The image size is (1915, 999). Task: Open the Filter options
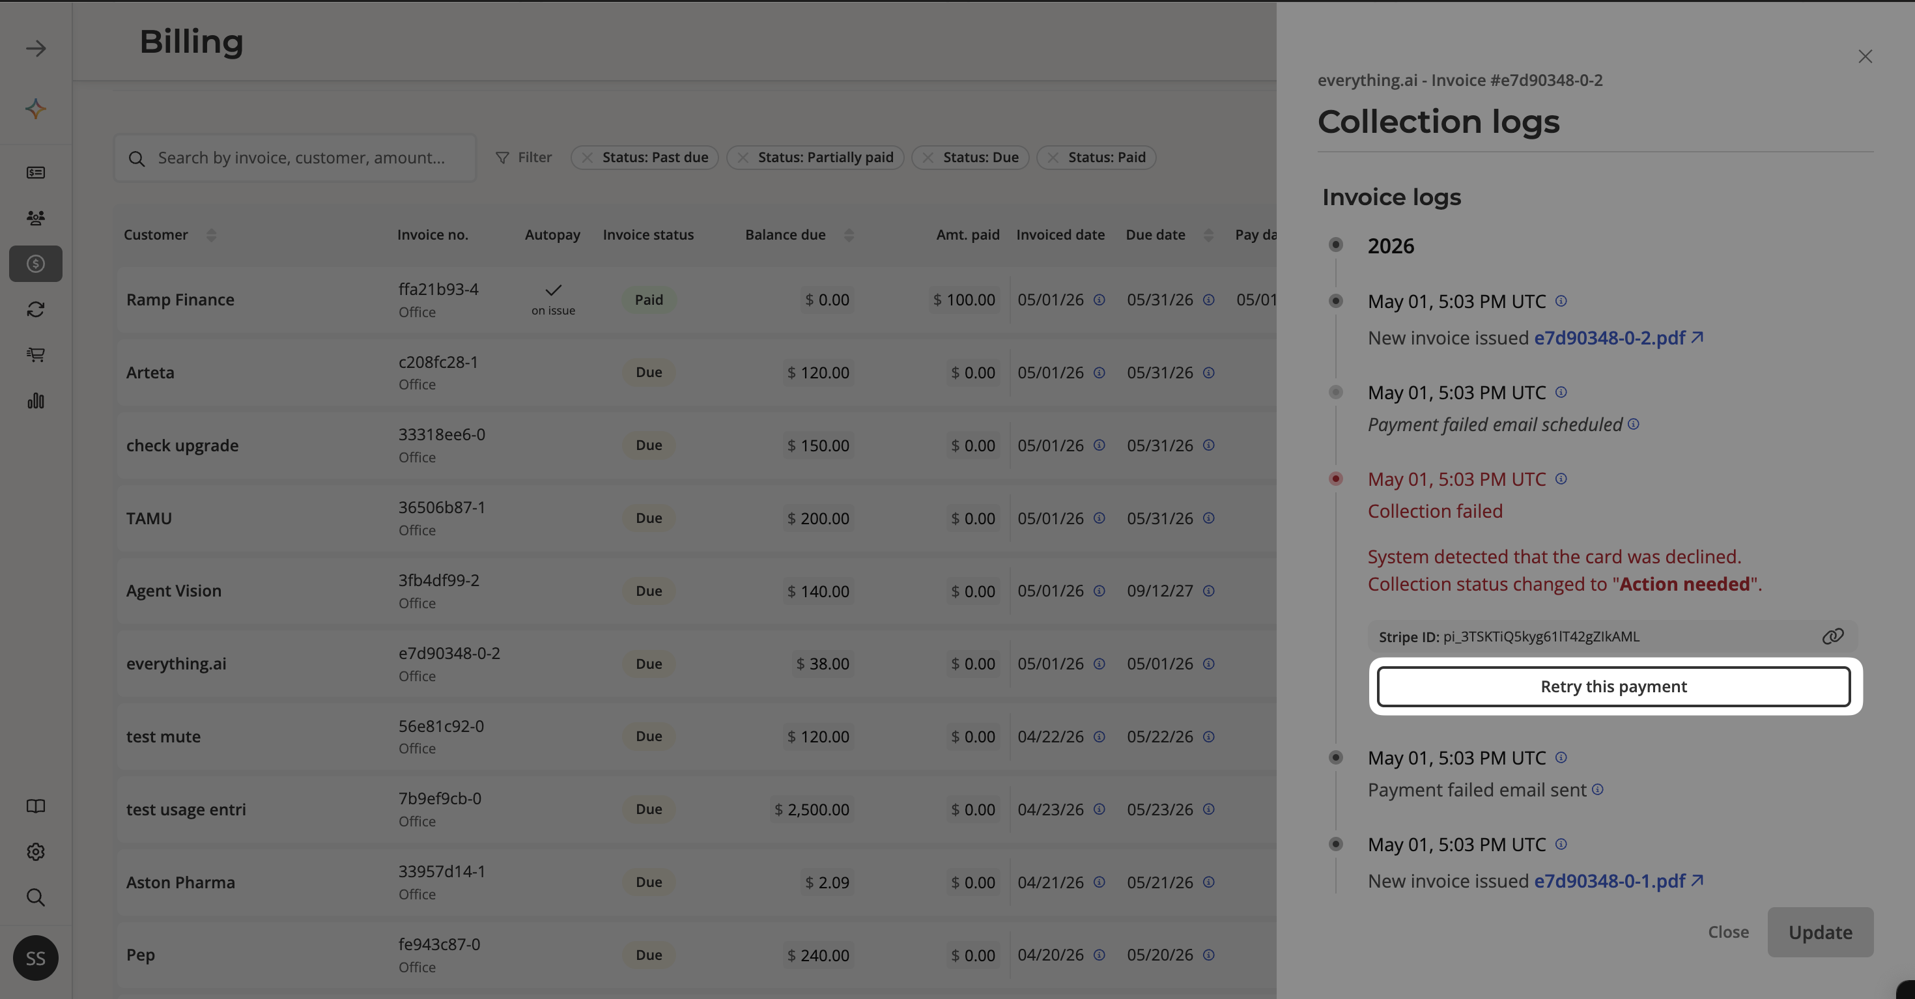pos(524,158)
